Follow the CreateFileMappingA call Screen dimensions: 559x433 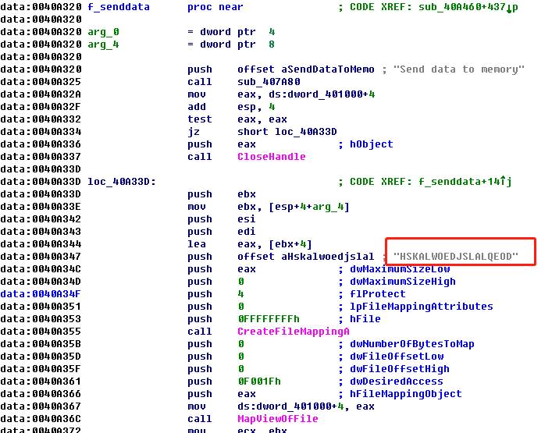[x=294, y=332]
